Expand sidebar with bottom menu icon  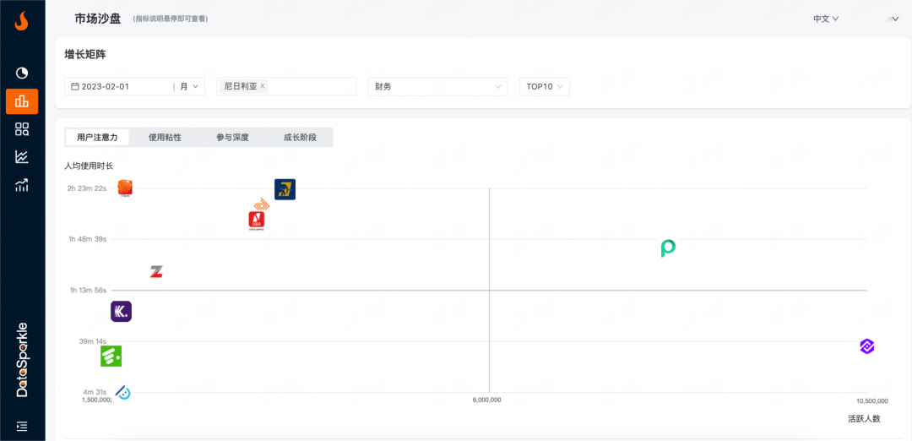tap(22, 426)
